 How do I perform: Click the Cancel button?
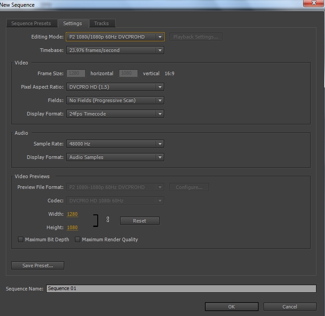click(290, 307)
